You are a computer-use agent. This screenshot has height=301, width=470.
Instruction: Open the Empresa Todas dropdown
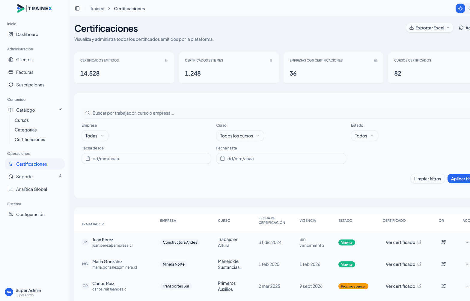pos(95,136)
